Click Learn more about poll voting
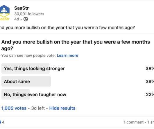This screenshot has height=129, width=154. (x=67, y=55)
